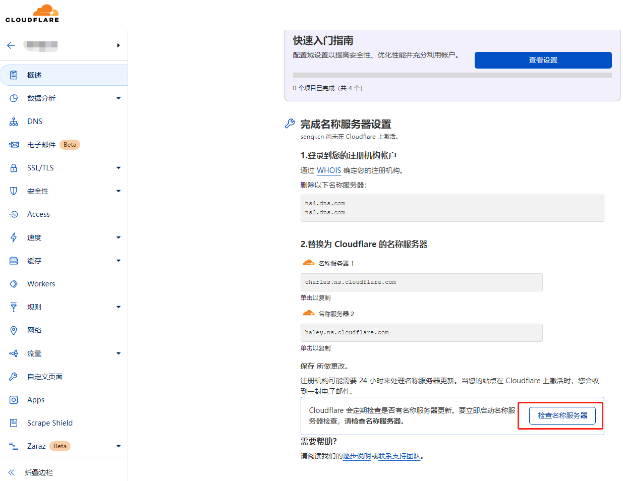Expand the 缓存 submenu arrow
Screen dimensions: 623x481
(x=119, y=261)
